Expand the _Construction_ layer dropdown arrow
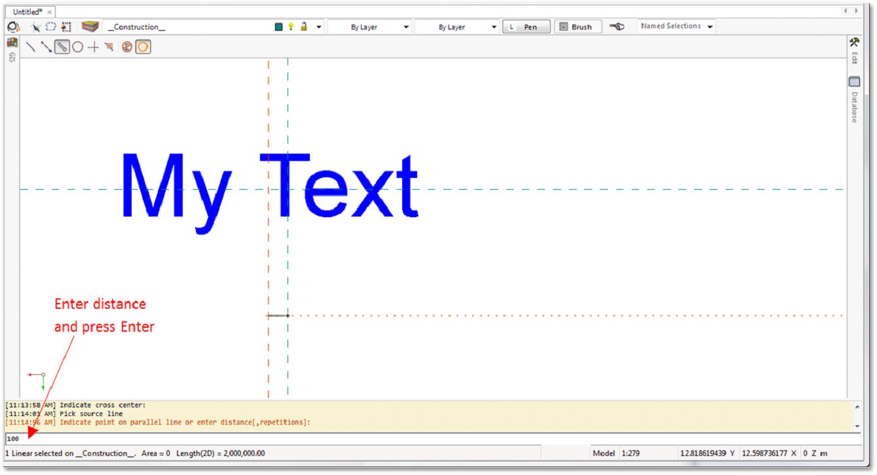 tap(319, 27)
